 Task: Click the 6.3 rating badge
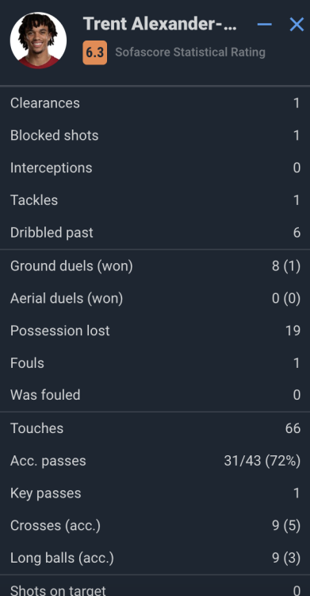tap(95, 52)
